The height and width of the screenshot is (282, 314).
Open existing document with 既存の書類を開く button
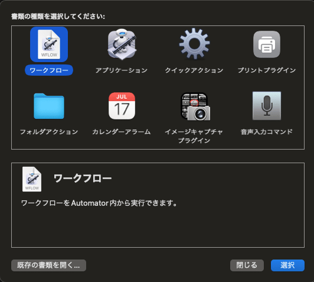click(x=48, y=265)
